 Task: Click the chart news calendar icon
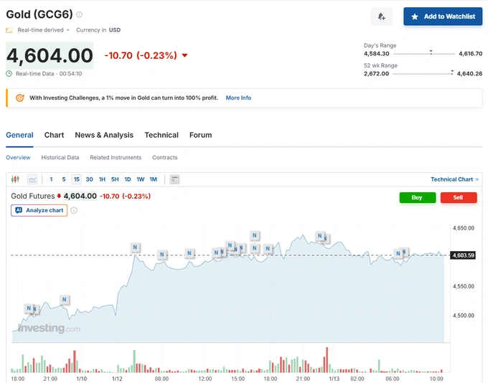pos(174,179)
